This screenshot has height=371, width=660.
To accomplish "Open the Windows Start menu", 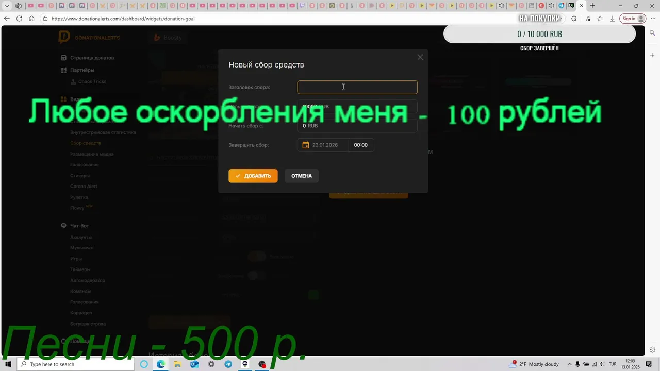I will click(x=8, y=364).
